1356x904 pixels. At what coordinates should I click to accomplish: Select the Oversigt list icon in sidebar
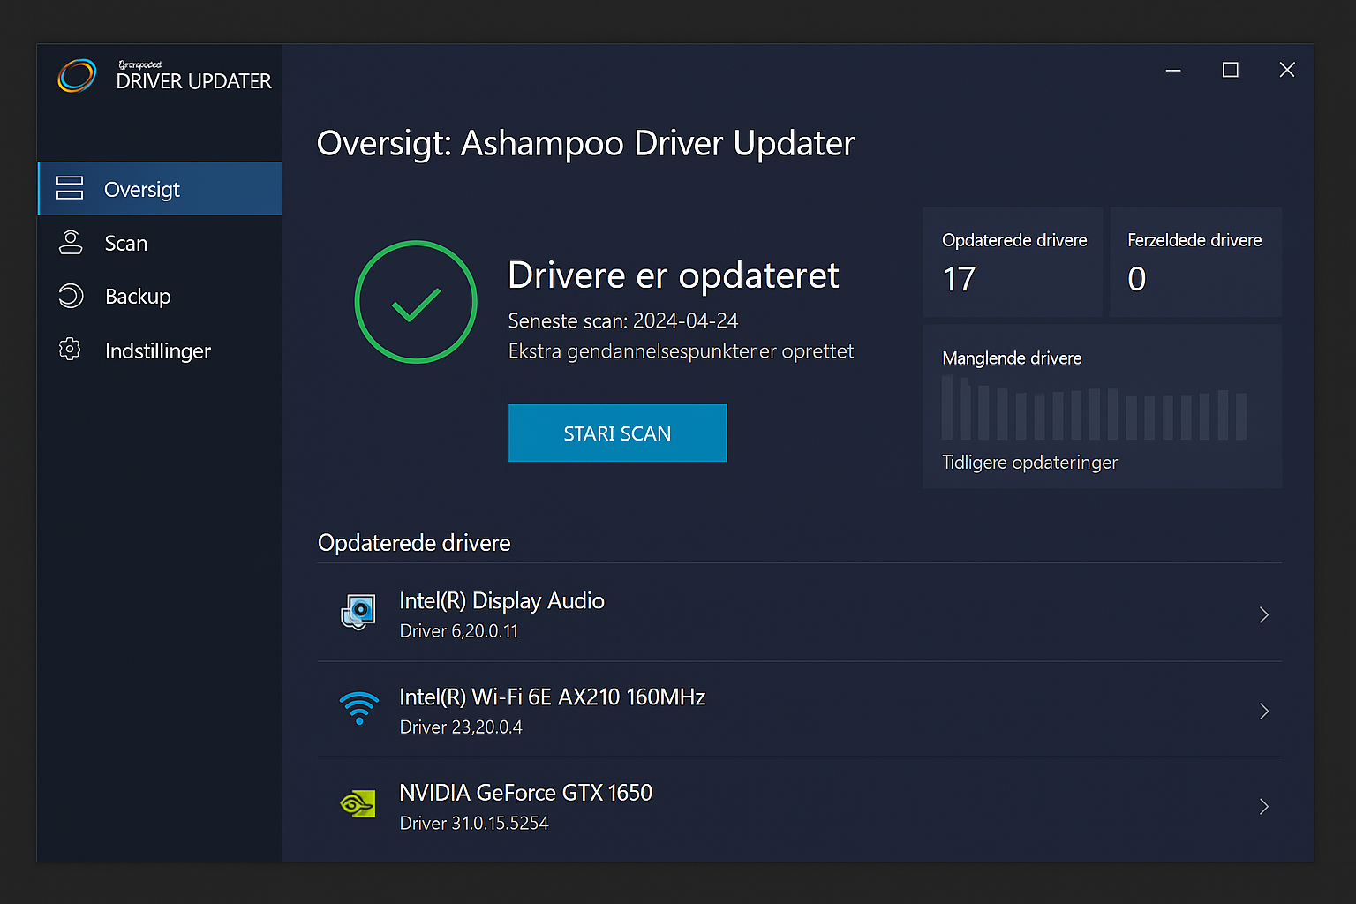[70, 188]
